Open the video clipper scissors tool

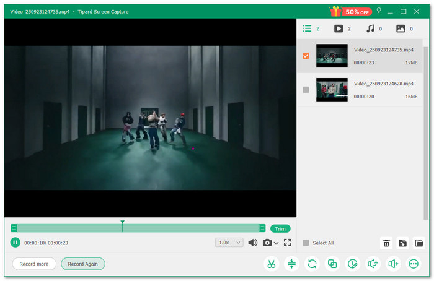click(272, 264)
